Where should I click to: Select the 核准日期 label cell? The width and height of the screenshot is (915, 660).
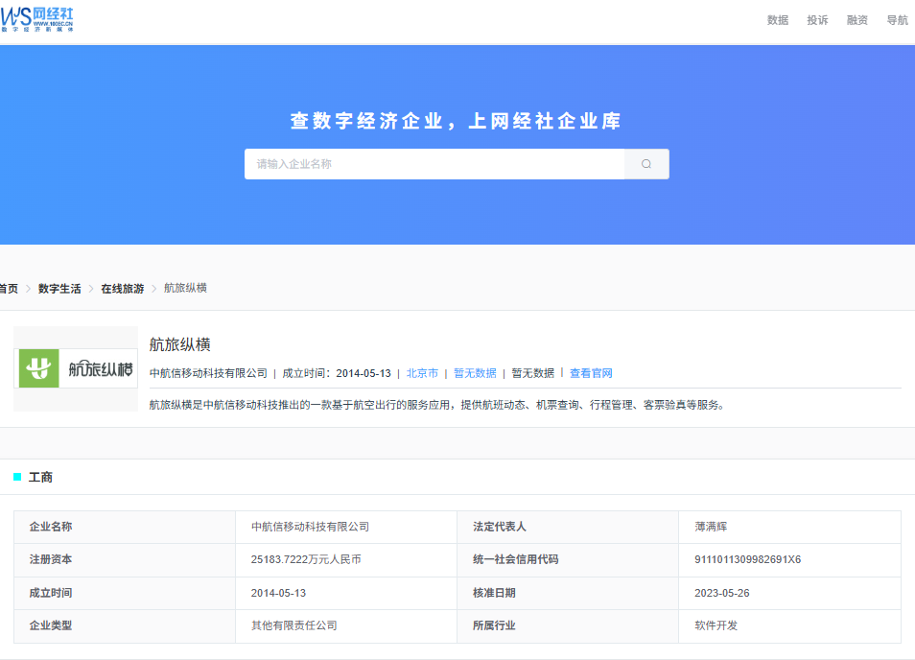tap(568, 593)
